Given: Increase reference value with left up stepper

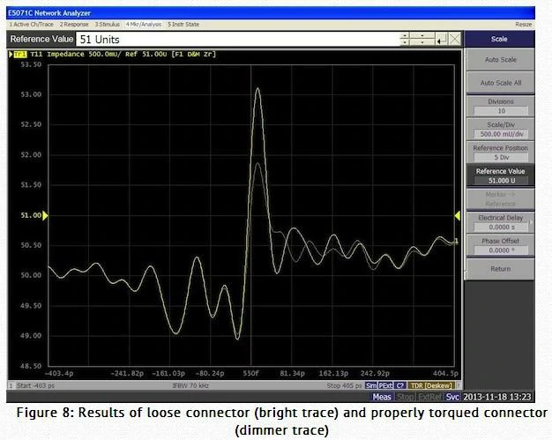Looking at the screenshot, I should point(405,36).
